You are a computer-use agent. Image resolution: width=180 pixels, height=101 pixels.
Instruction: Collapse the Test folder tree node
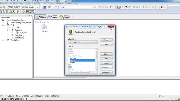(x=3, y=25)
